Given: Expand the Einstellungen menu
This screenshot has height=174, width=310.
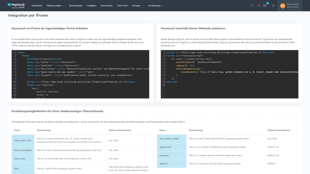Looking at the screenshot, I should click(x=156, y=6).
